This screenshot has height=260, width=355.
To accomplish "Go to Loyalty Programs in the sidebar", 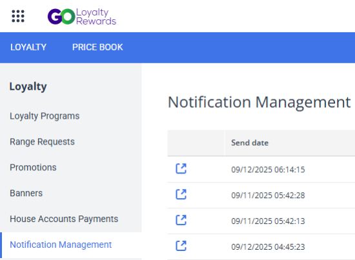I will click(45, 116).
